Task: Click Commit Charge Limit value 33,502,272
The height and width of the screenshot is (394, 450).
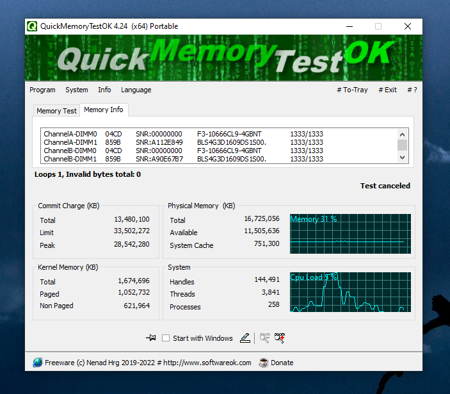Action: [x=132, y=231]
